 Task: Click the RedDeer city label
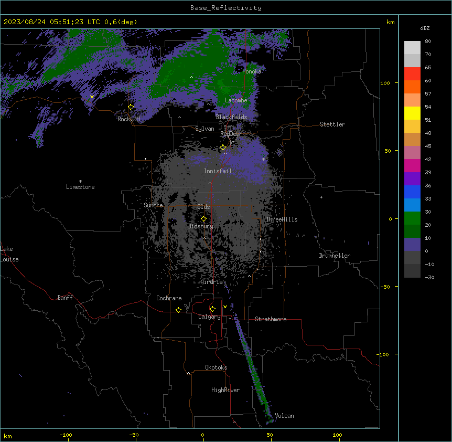tap(231, 134)
